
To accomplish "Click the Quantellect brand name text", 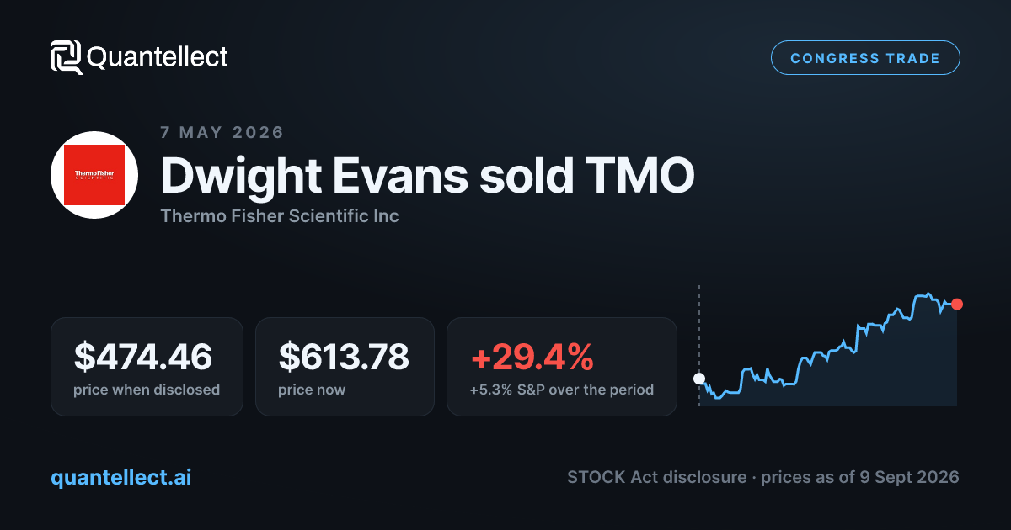I will coord(158,57).
